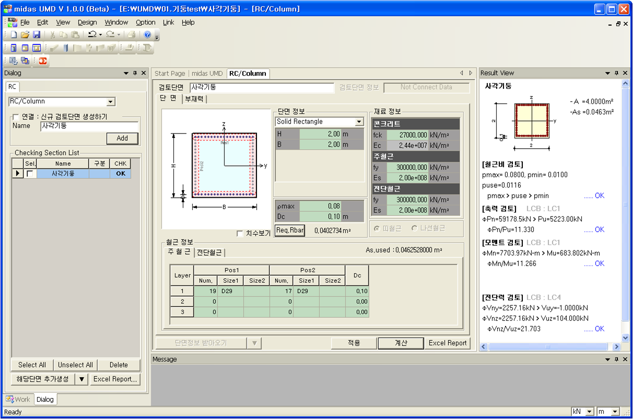Open the RC/Column dropdown in Dialog panel

click(111, 102)
